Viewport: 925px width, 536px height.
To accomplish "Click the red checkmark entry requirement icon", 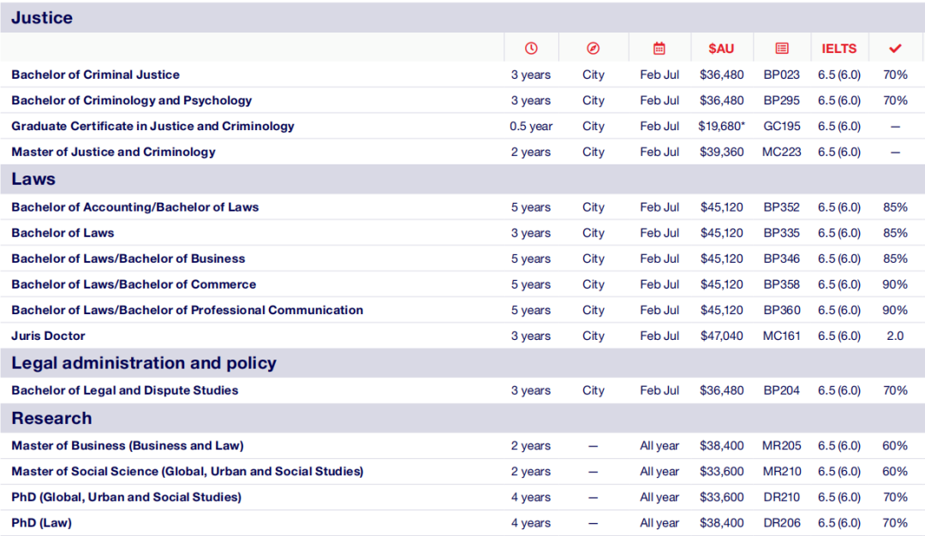I will click(x=895, y=48).
